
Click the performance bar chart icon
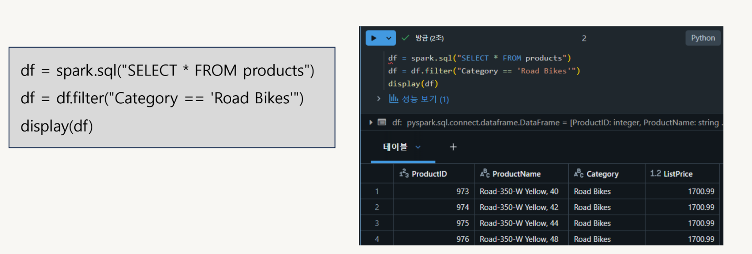click(394, 99)
